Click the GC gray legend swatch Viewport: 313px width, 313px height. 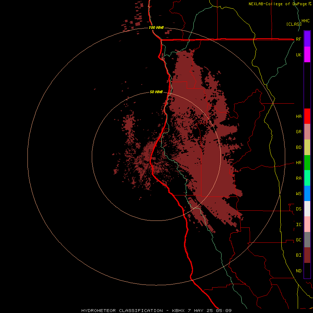(307, 240)
